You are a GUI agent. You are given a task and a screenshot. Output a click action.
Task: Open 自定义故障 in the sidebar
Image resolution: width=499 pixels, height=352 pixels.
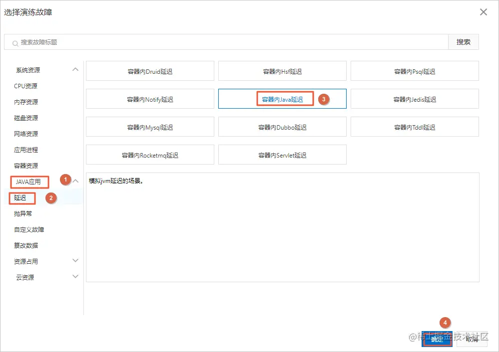pos(29,229)
